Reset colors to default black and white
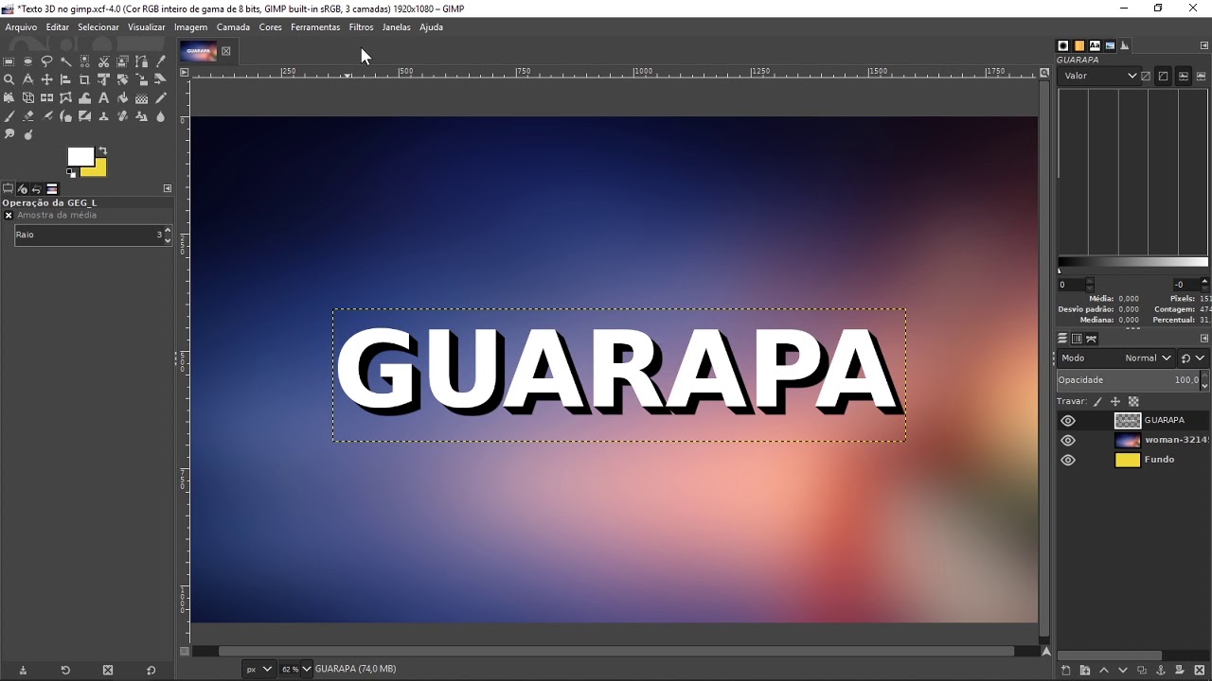 [x=71, y=173]
